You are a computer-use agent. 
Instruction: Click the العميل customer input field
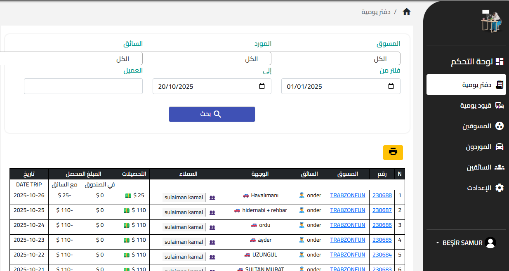pyautogui.click(x=83, y=86)
